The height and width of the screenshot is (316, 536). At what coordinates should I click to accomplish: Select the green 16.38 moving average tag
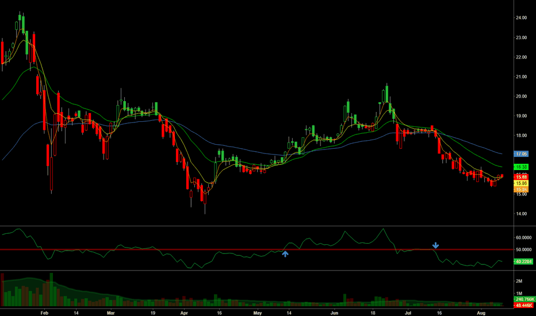click(x=521, y=167)
